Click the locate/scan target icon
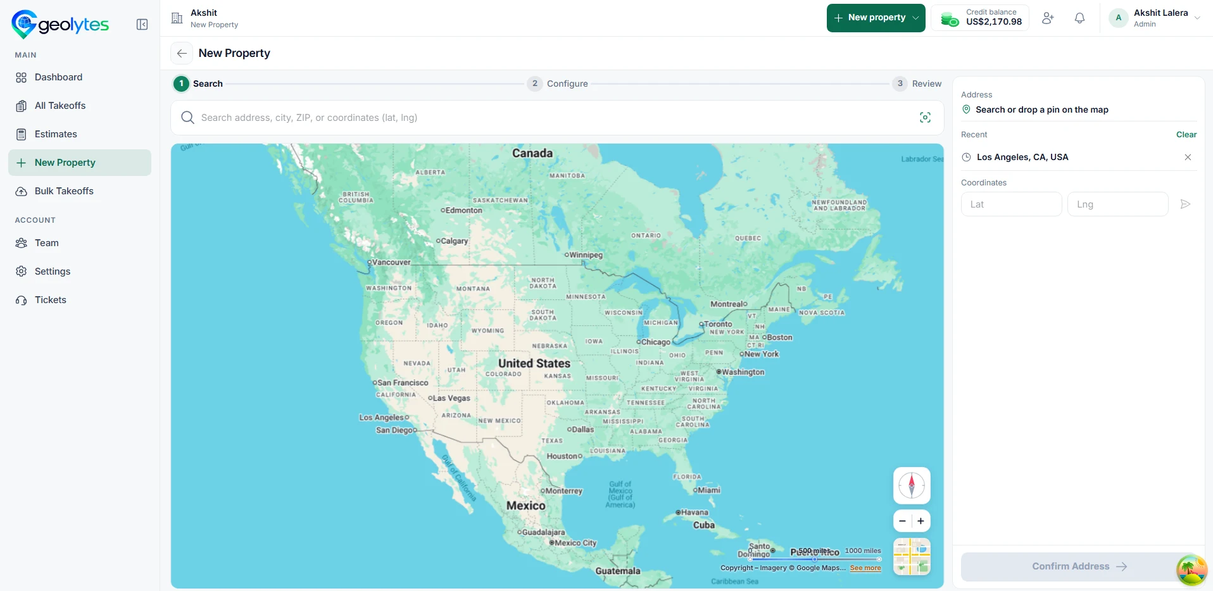1213x591 pixels. [925, 118]
